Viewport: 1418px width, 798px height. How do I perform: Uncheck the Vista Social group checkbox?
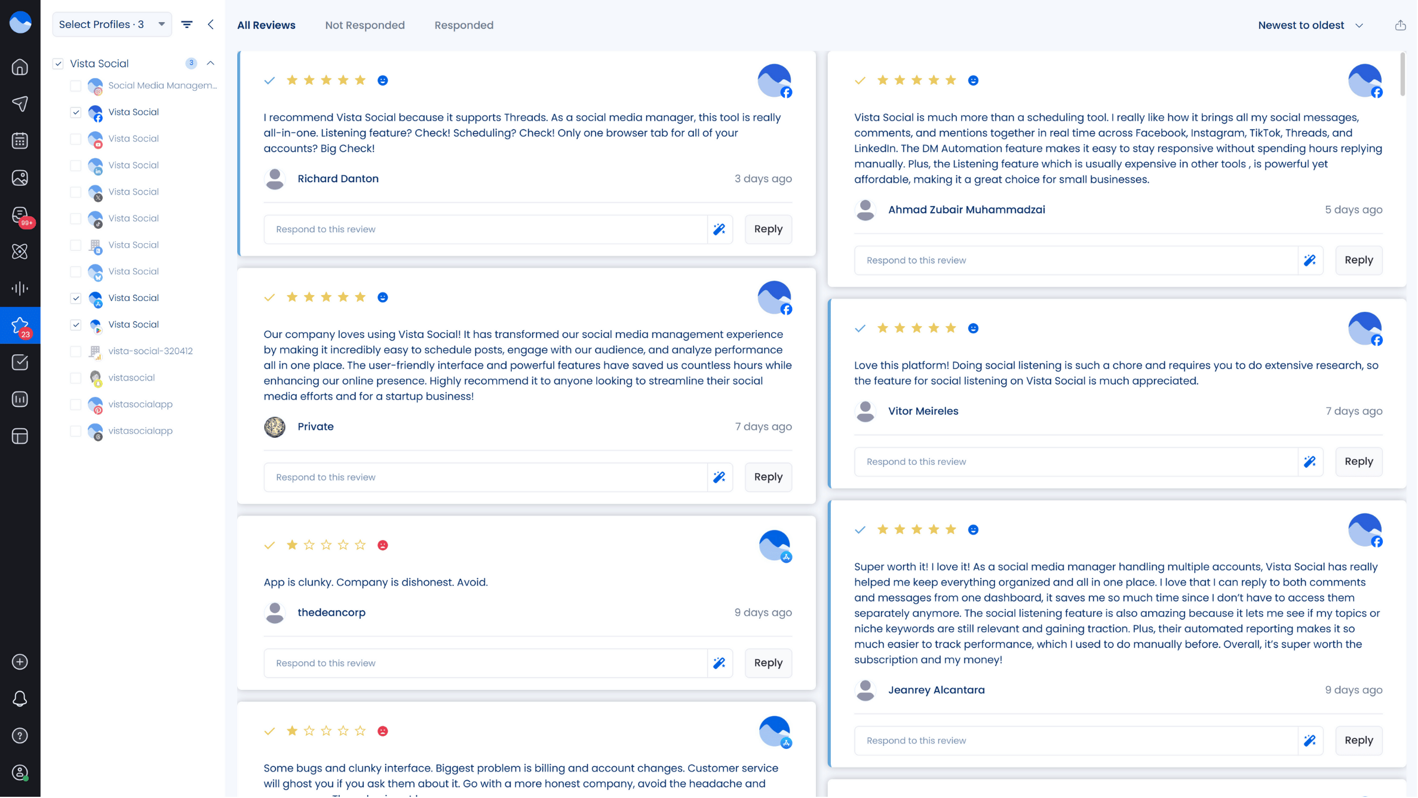[58, 64]
